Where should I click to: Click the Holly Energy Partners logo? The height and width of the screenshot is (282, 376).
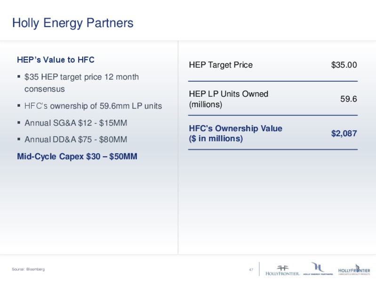pyautogui.click(x=318, y=269)
